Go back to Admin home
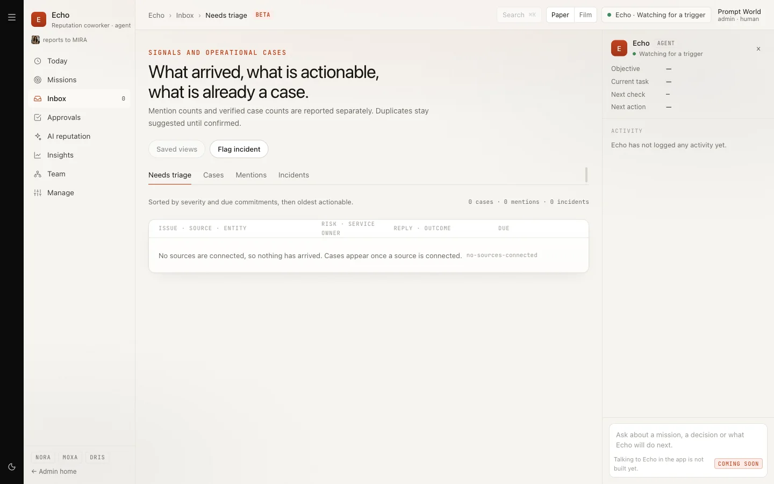 [54, 472]
